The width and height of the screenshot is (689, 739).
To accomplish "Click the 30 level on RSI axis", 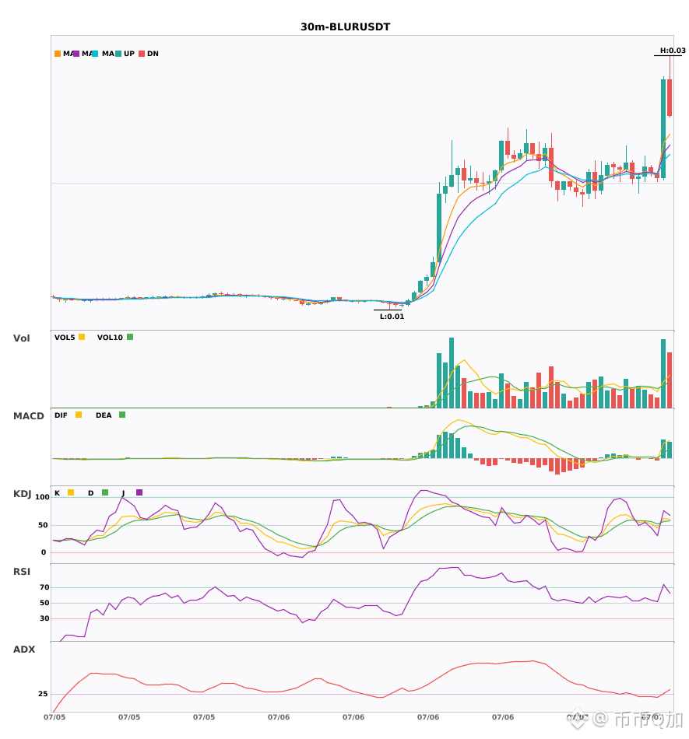I will (x=44, y=618).
